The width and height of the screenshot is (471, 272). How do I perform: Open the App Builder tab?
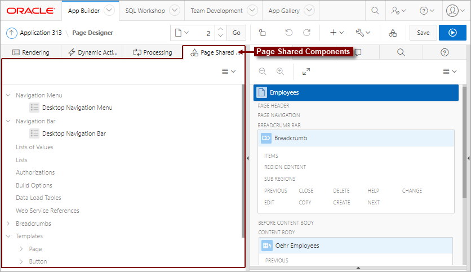(84, 11)
